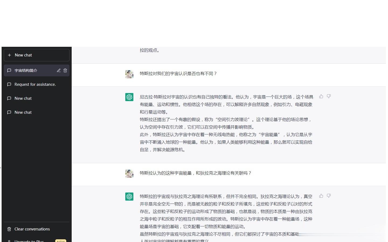
Task: Click the line mentioning “宇宙能量”
Action: tap(226, 135)
